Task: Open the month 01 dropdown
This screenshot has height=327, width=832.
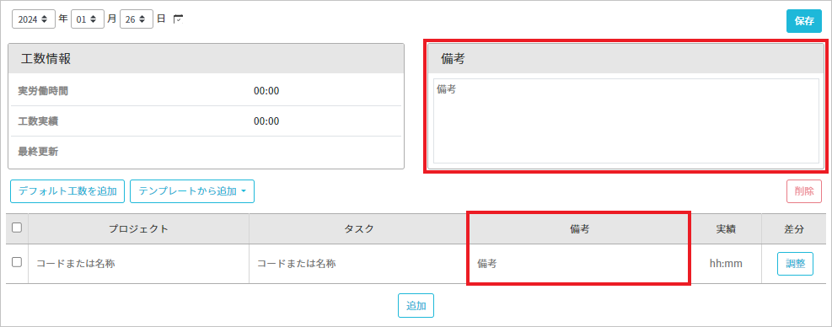Action: pyautogui.click(x=87, y=19)
